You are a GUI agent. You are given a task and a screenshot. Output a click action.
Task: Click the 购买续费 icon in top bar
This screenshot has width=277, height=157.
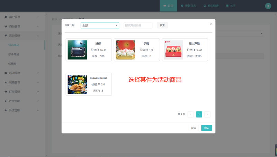coord(205,6)
